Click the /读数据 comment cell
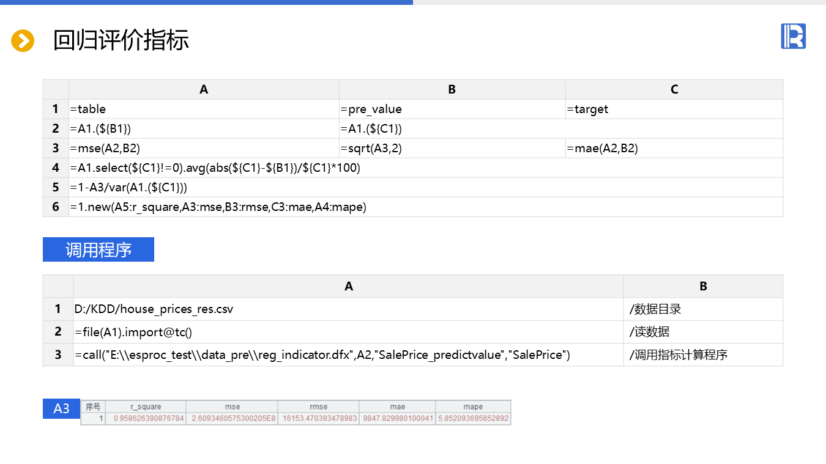The width and height of the screenshot is (826, 464). tap(704, 332)
